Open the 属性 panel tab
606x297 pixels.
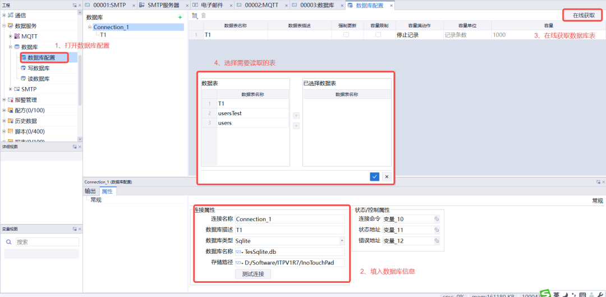[x=107, y=191]
